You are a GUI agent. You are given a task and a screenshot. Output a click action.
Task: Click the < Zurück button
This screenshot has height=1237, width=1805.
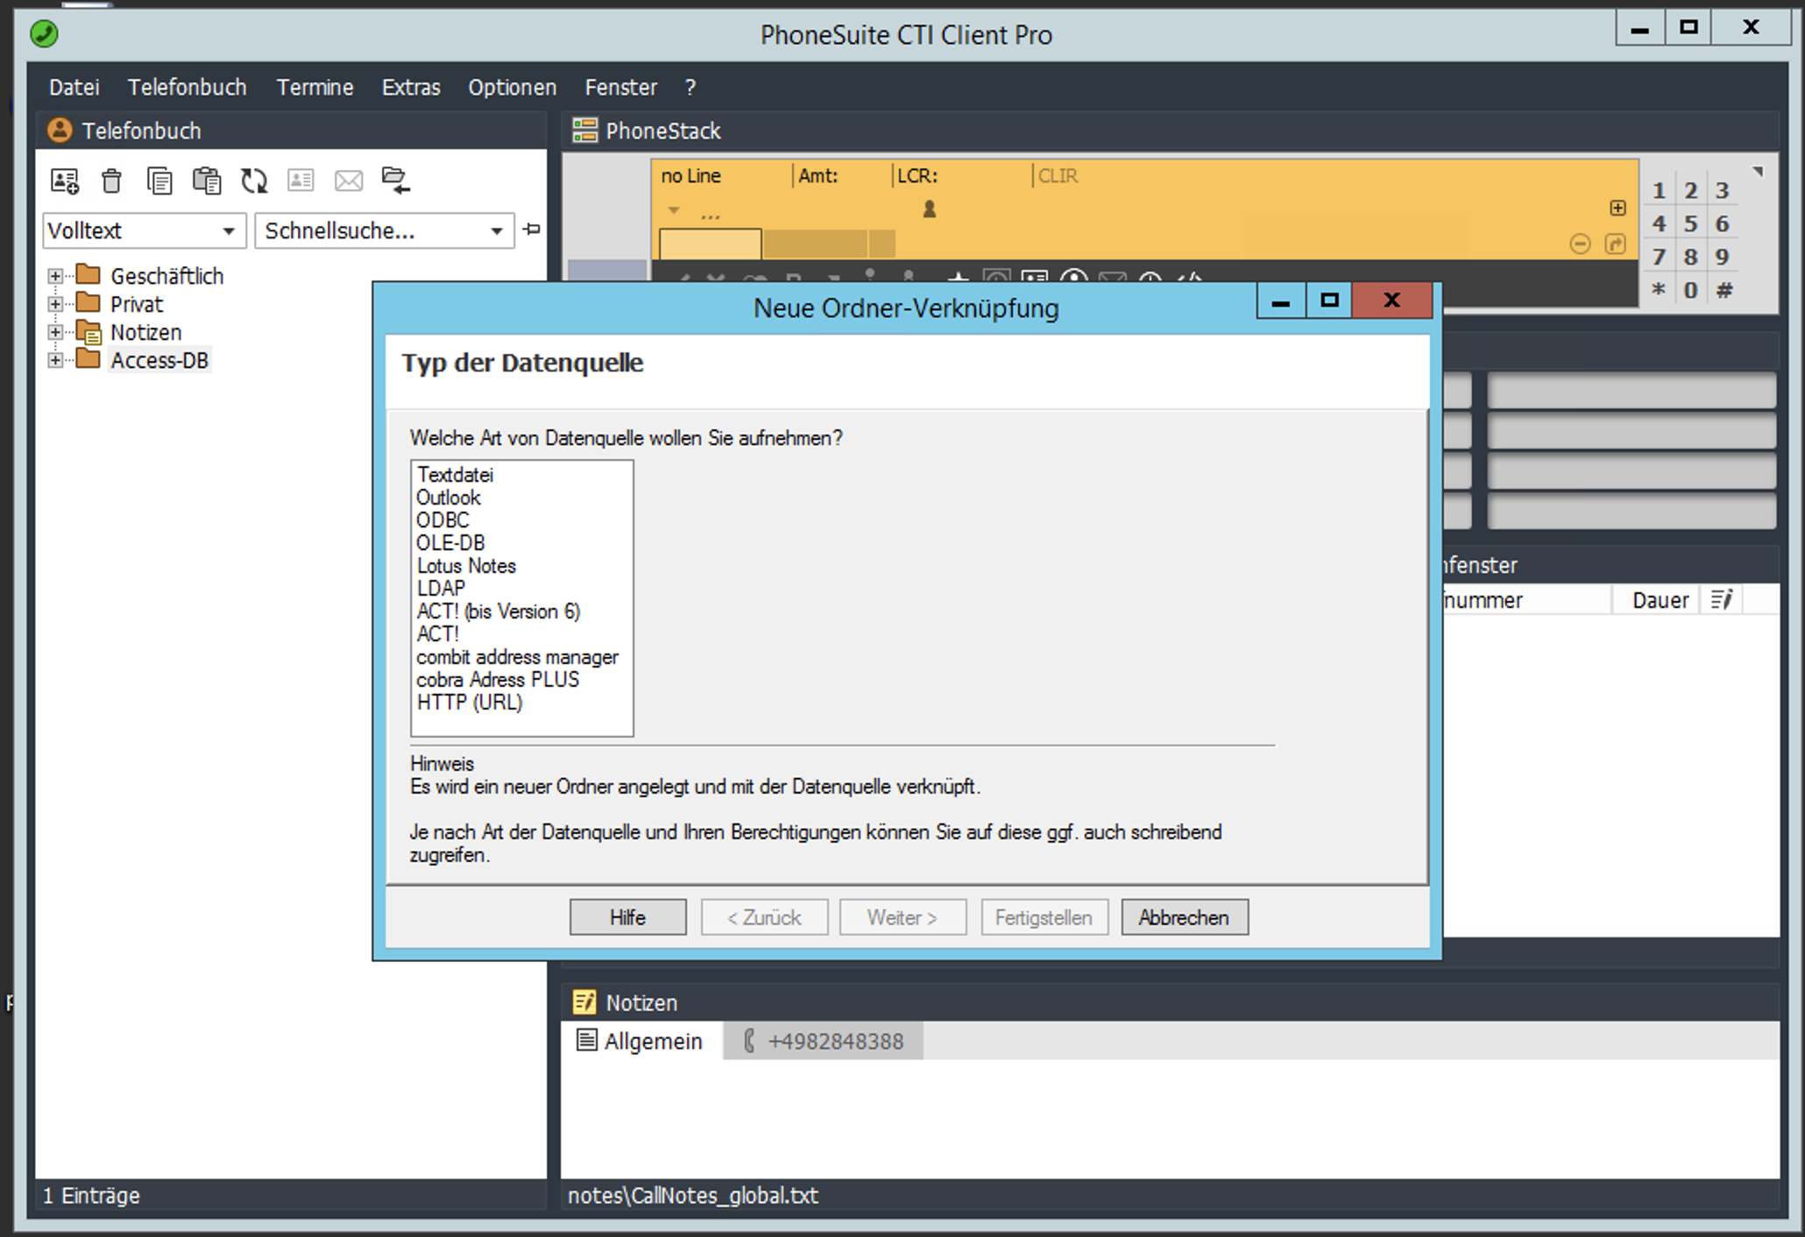(764, 917)
